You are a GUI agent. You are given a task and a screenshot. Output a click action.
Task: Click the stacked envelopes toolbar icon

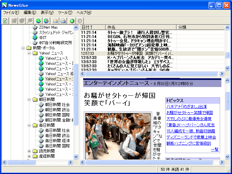coord(63,21)
